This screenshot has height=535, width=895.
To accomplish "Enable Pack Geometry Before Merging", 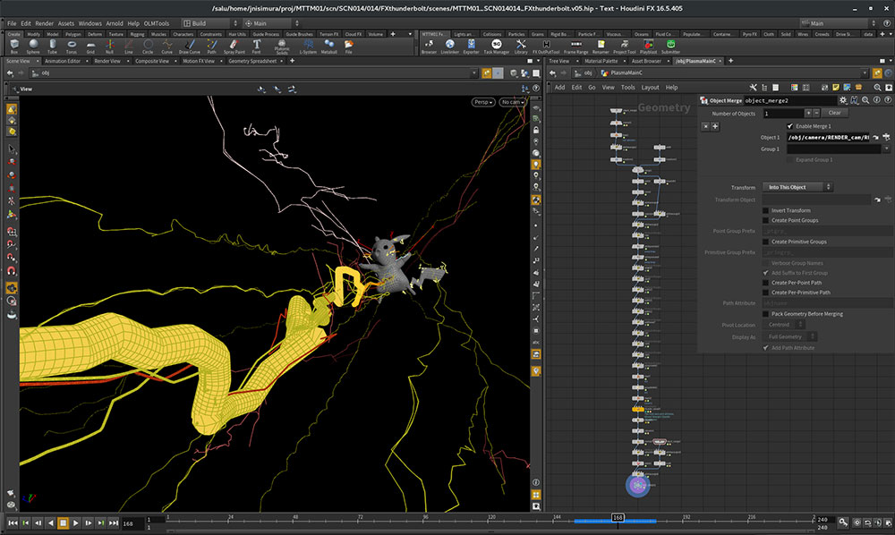I will 765,314.
